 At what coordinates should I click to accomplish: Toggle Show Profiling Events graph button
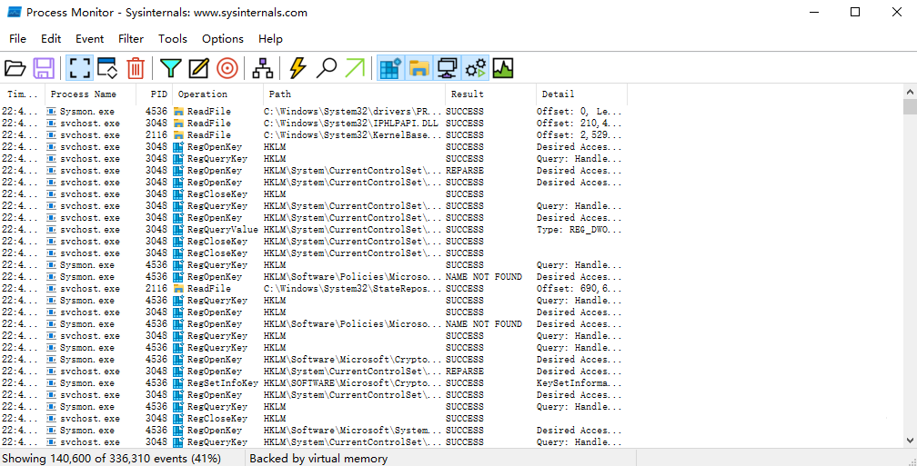click(x=503, y=68)
